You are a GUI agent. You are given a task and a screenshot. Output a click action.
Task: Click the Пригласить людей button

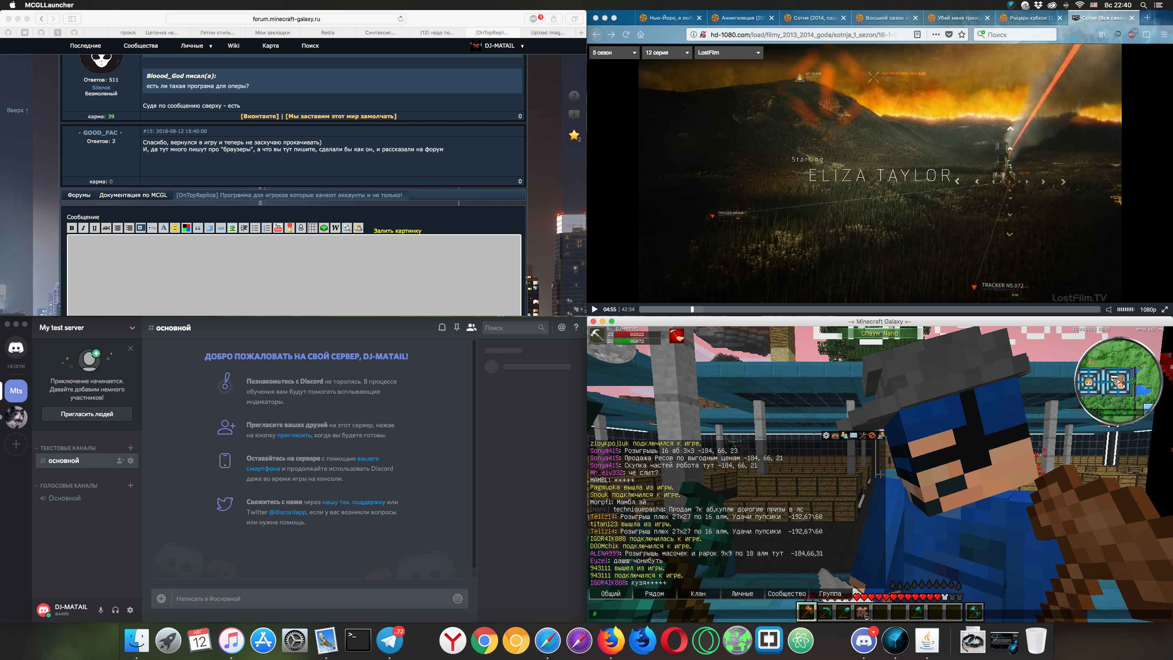(x=87, y=414)
